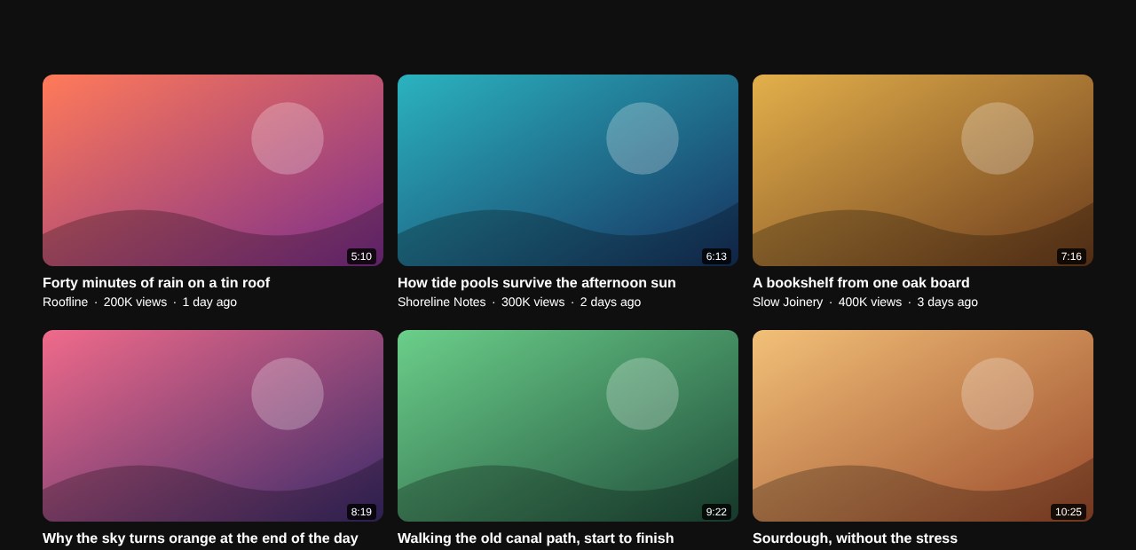Click '300K views' text

532,302
